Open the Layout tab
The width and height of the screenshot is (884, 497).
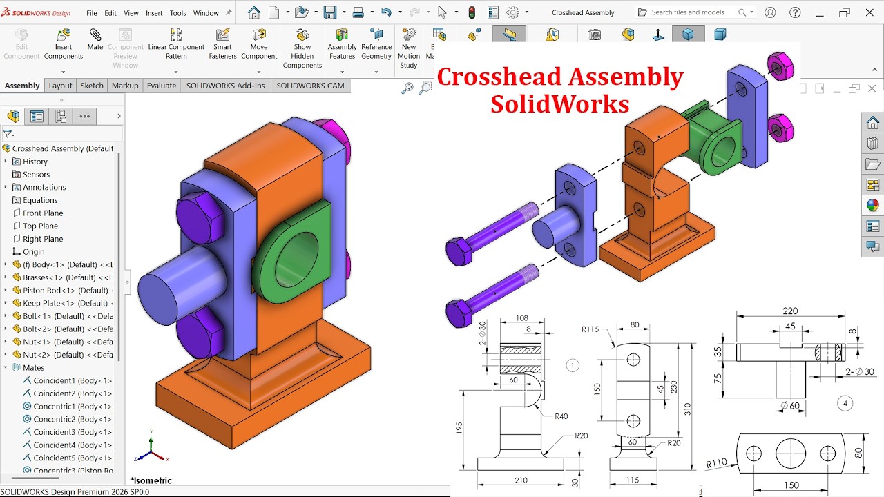pos(60,86)
